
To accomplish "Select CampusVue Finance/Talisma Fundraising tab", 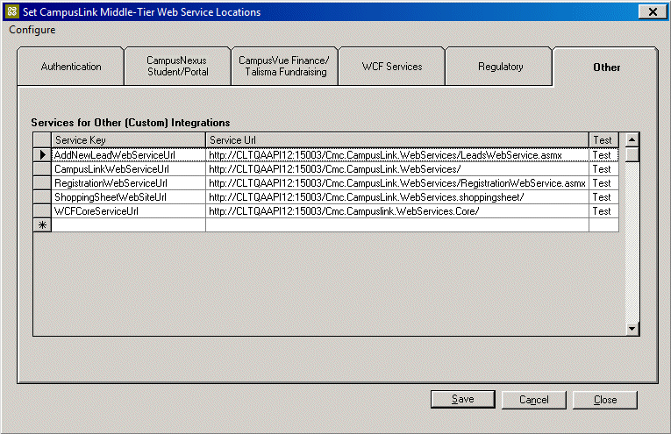I will 283,67.
